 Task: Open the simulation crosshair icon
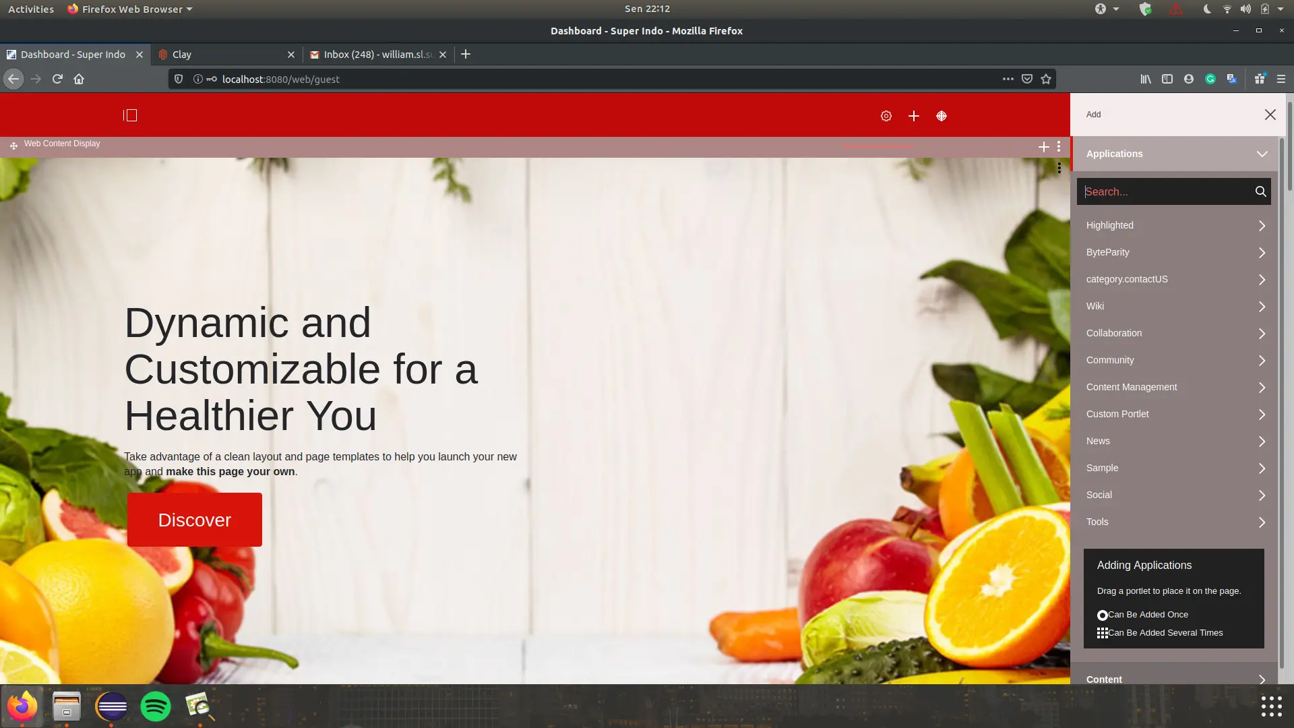tap(941, 116)
